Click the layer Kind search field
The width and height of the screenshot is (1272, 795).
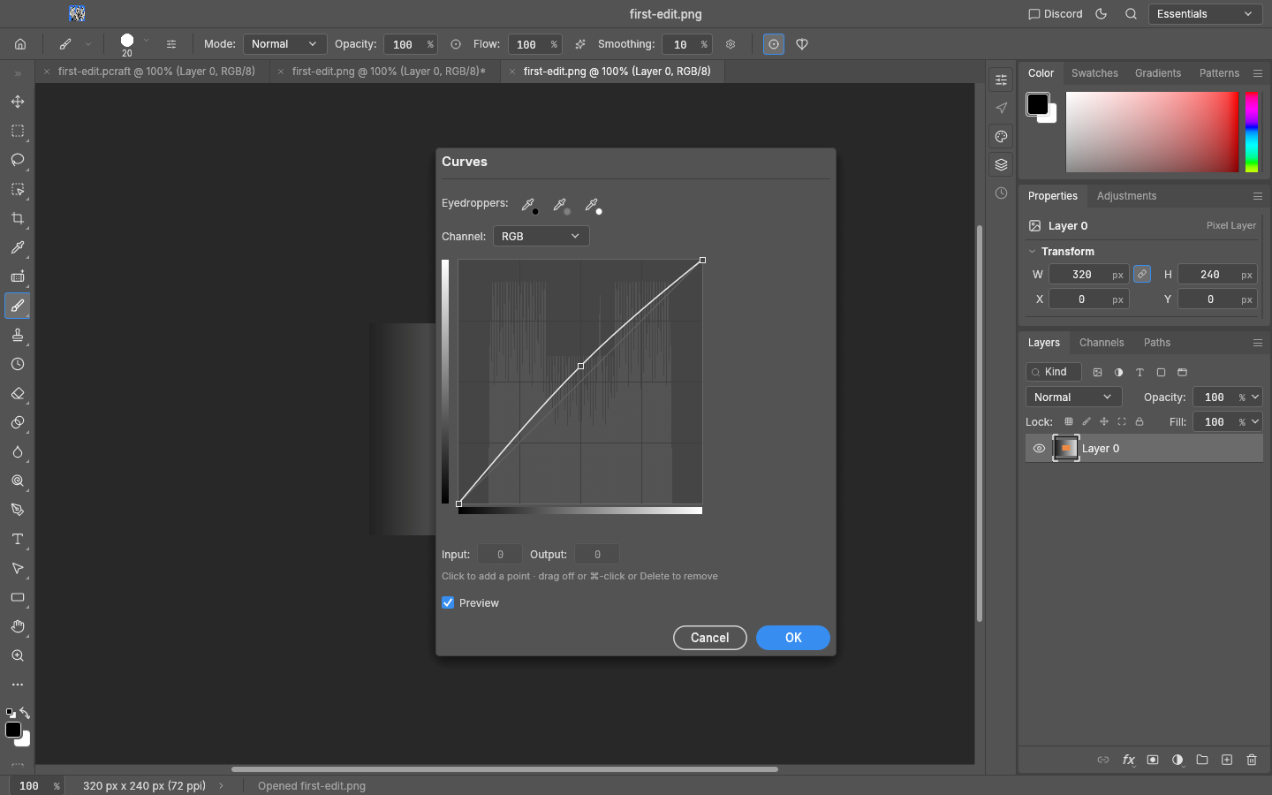1054,372
